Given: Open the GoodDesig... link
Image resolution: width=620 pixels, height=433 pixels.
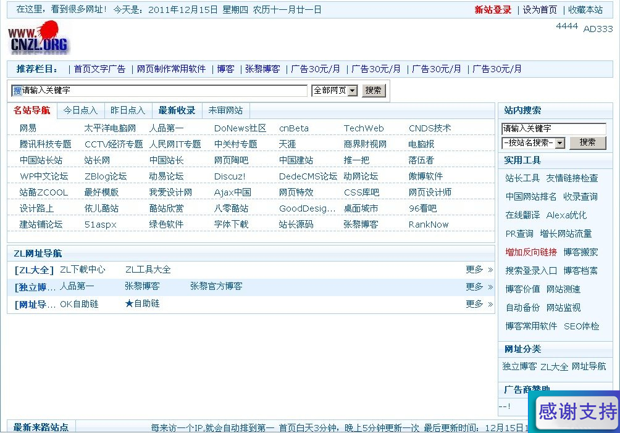Looking at the screenshot, I should (x=308, y=208).
